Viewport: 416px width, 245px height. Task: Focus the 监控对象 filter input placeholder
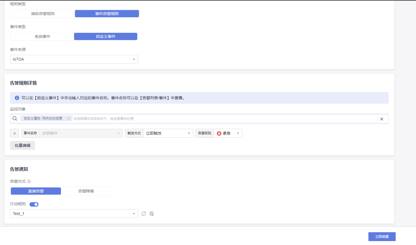click(104, 119)
